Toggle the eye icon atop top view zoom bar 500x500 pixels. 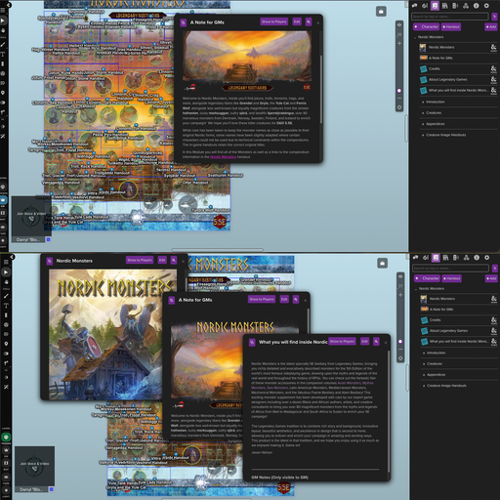(399, 24)
